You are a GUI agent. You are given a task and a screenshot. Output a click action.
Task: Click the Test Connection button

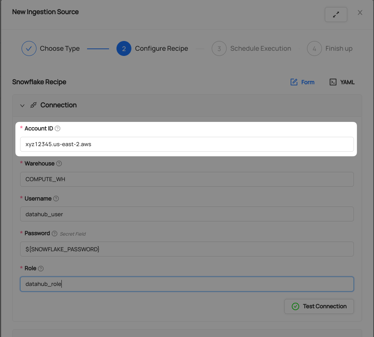tap(319, 306)
